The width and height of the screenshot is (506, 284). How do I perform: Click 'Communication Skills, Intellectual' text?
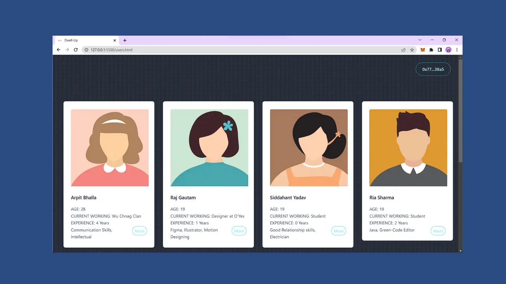[92, 234]
